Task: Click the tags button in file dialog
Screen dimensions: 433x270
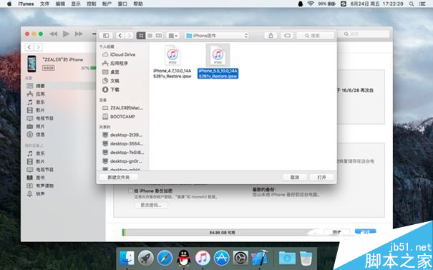Action: click(x=287, y=35)
